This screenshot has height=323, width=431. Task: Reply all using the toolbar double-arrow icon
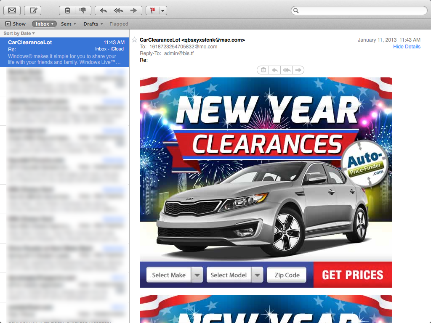click(118, 11)
